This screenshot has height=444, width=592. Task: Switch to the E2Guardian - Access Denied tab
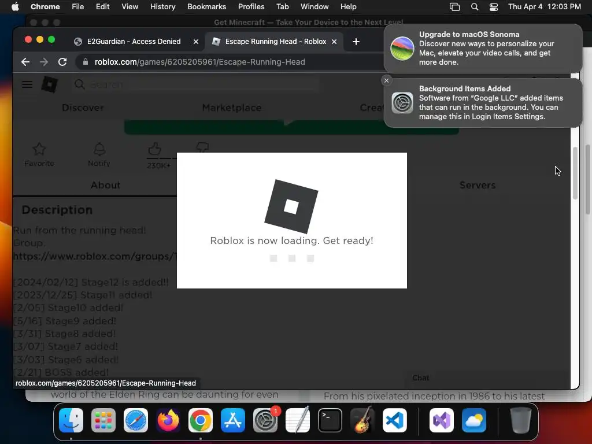click(x=134, y=42)
